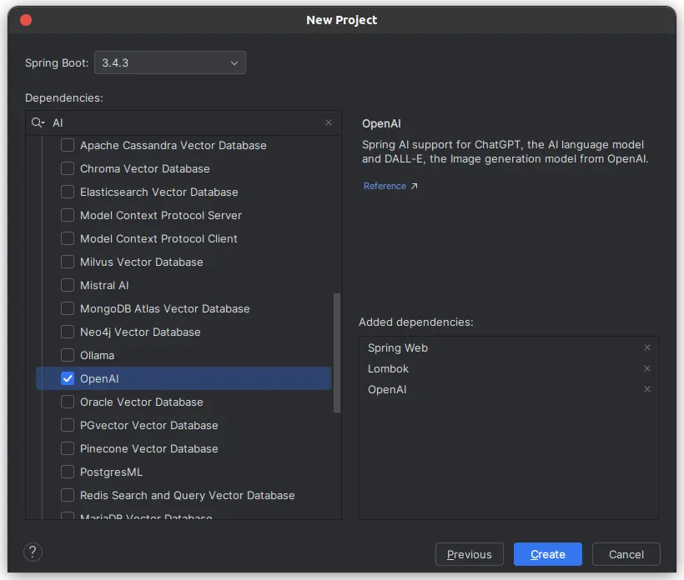Tick the Oracle Vector Database checkbox

pos(68,402)
